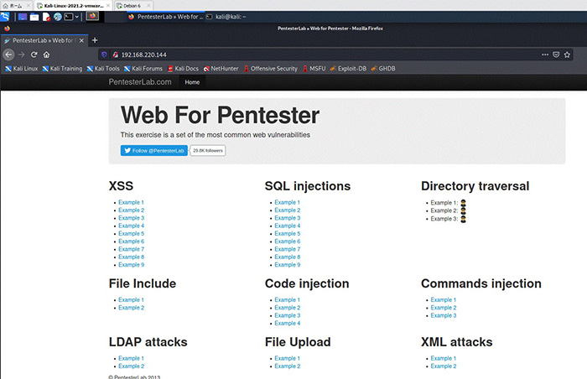
Task: Click the Firefox back arrow button
Action: (8, 55)
